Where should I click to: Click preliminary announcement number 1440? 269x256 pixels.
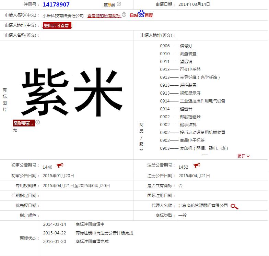point(47,167)
